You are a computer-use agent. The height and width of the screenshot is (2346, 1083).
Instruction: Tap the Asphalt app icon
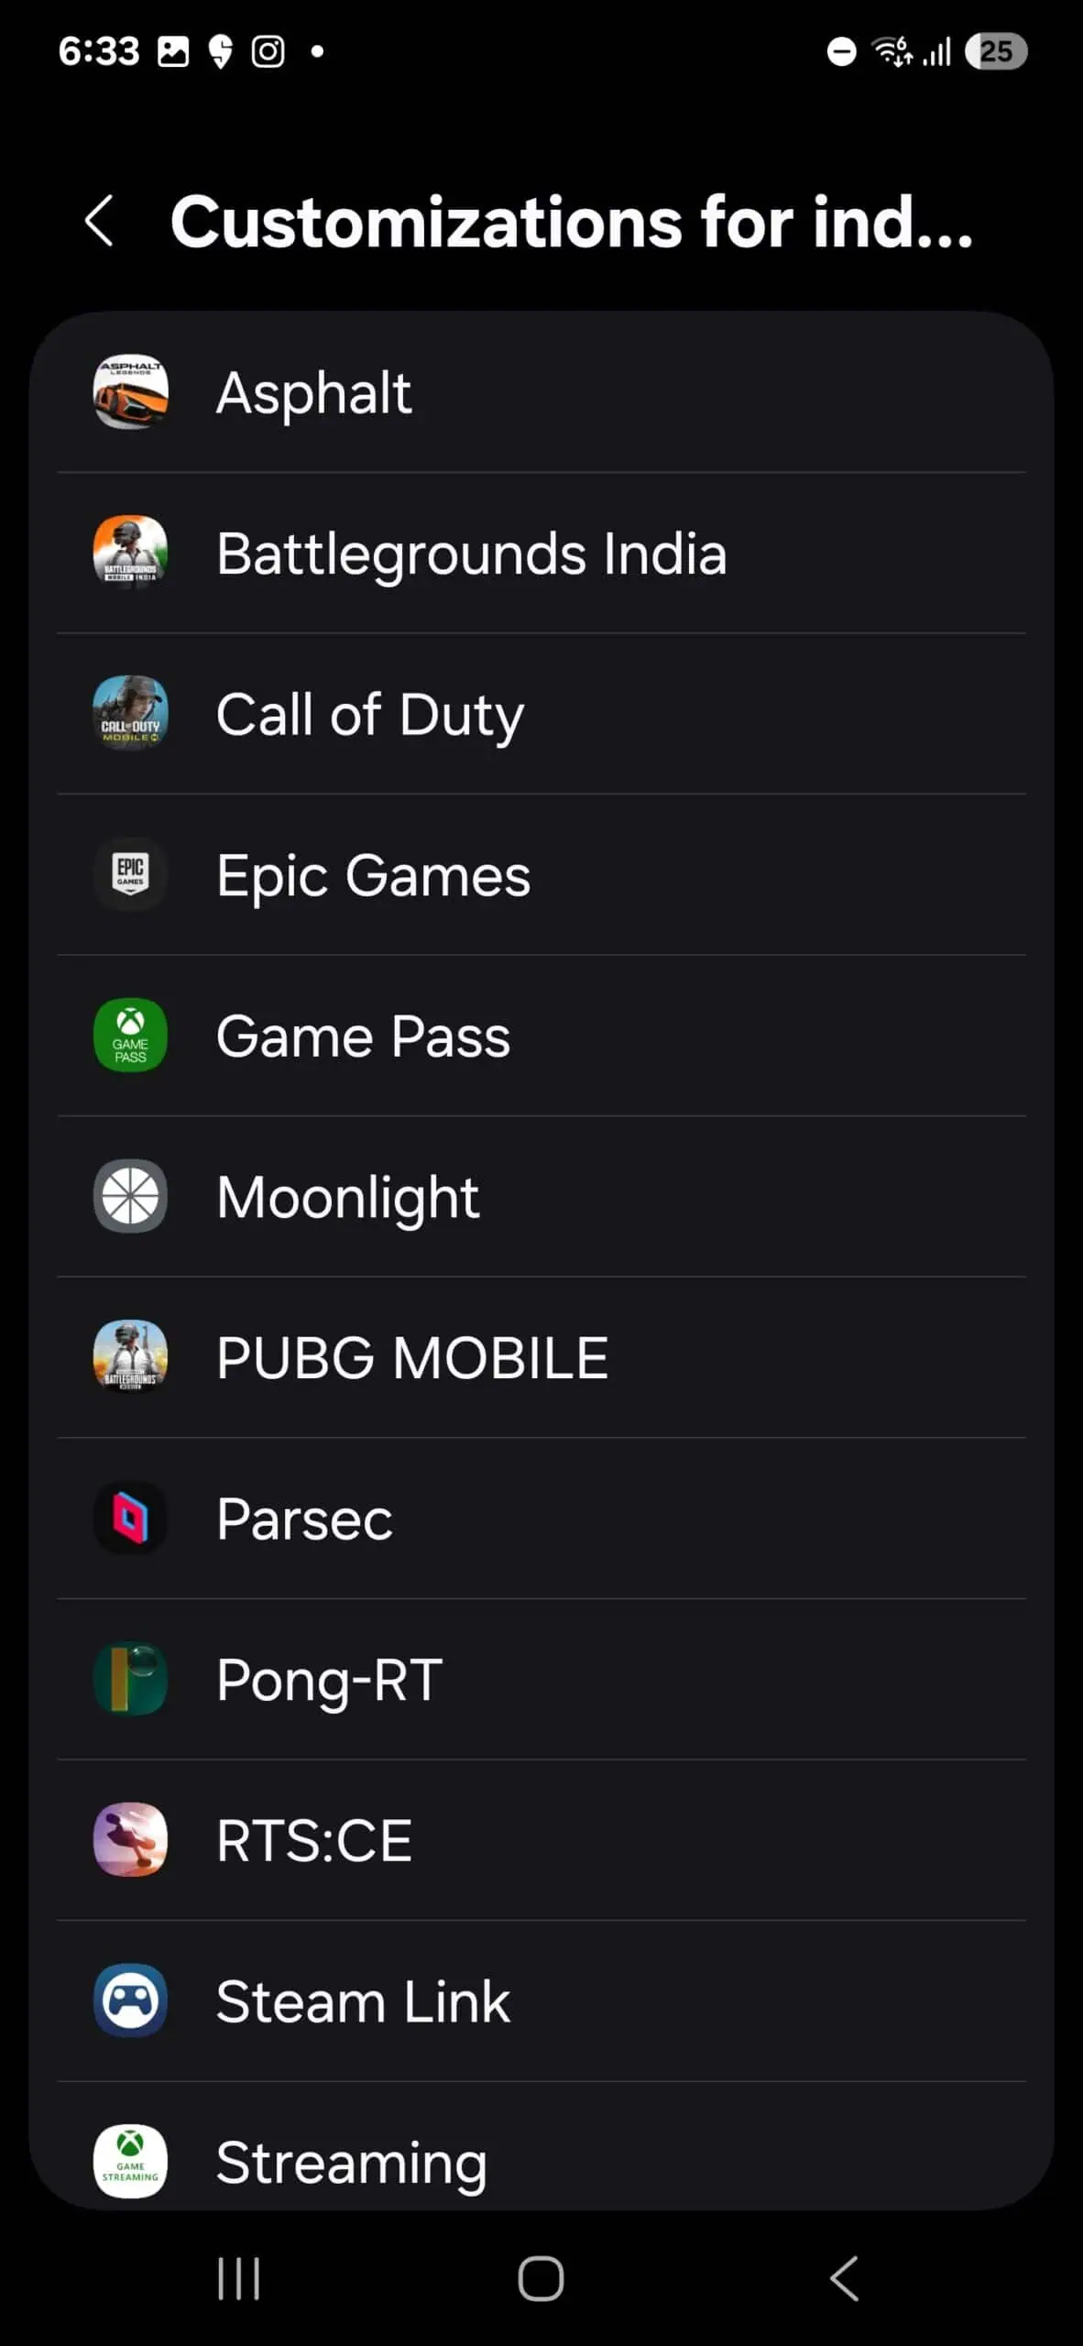pyautogui.click(x=130, y=392)
